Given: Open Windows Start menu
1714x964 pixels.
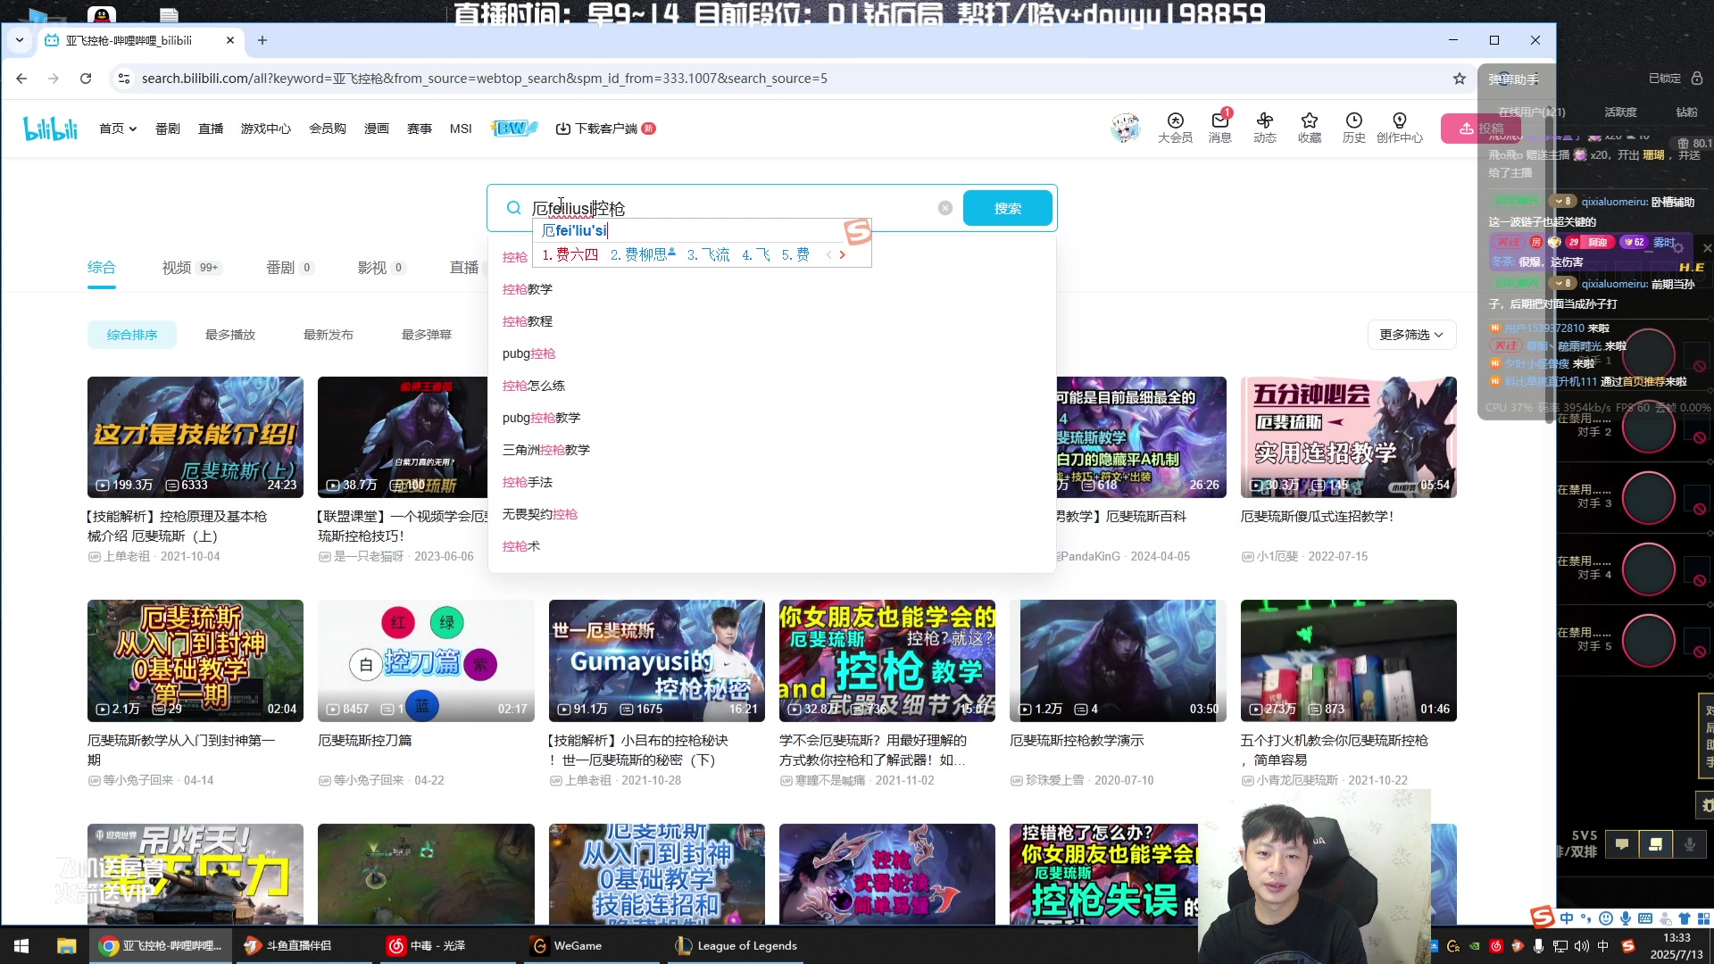Looking at the screenshot, I should click(x=21, y=945).
